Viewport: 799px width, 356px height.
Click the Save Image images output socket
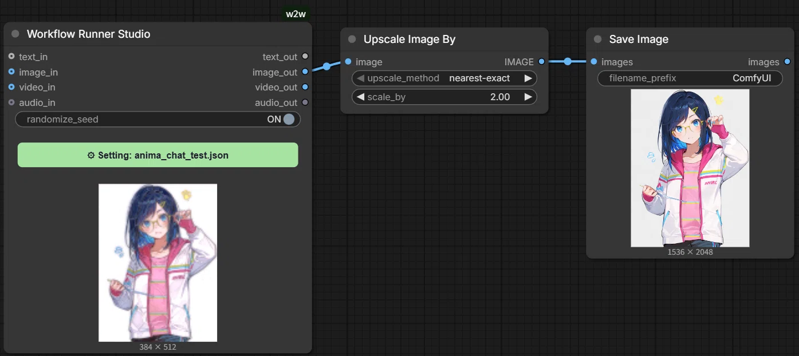tap(787, 61)
